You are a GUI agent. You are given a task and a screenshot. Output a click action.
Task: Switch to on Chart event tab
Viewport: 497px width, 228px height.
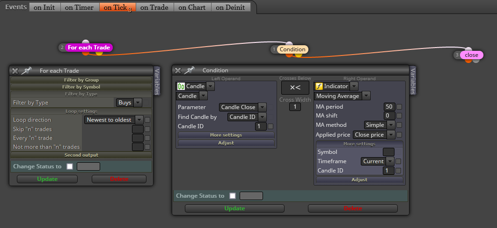(192, 7)
